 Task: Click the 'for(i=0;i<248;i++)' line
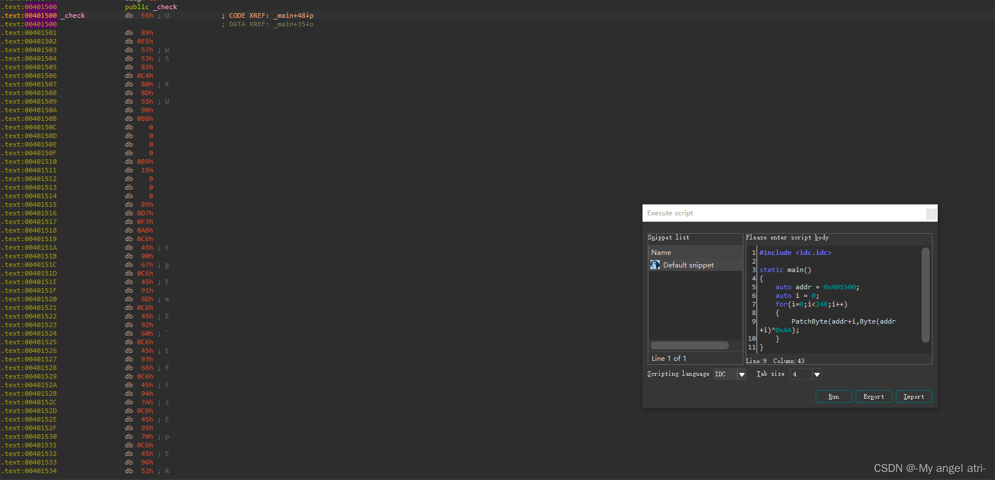pyautogui.click(x=811, y=304)
